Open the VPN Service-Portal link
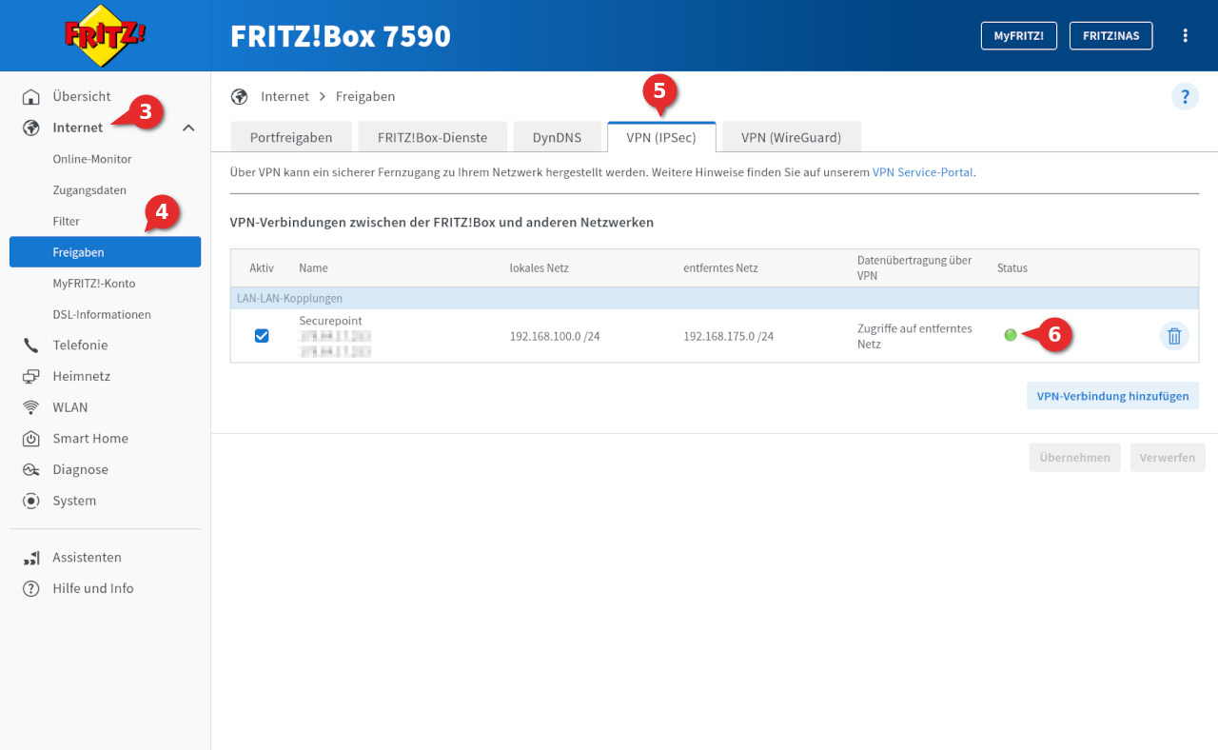This screenshot has height=750, width=1218. click(x=922, y=172)
